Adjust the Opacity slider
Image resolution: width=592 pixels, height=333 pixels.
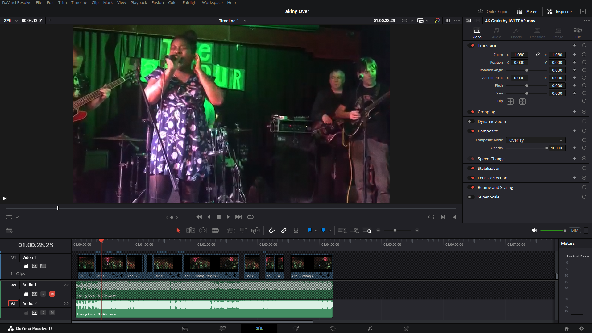[546, 148]
